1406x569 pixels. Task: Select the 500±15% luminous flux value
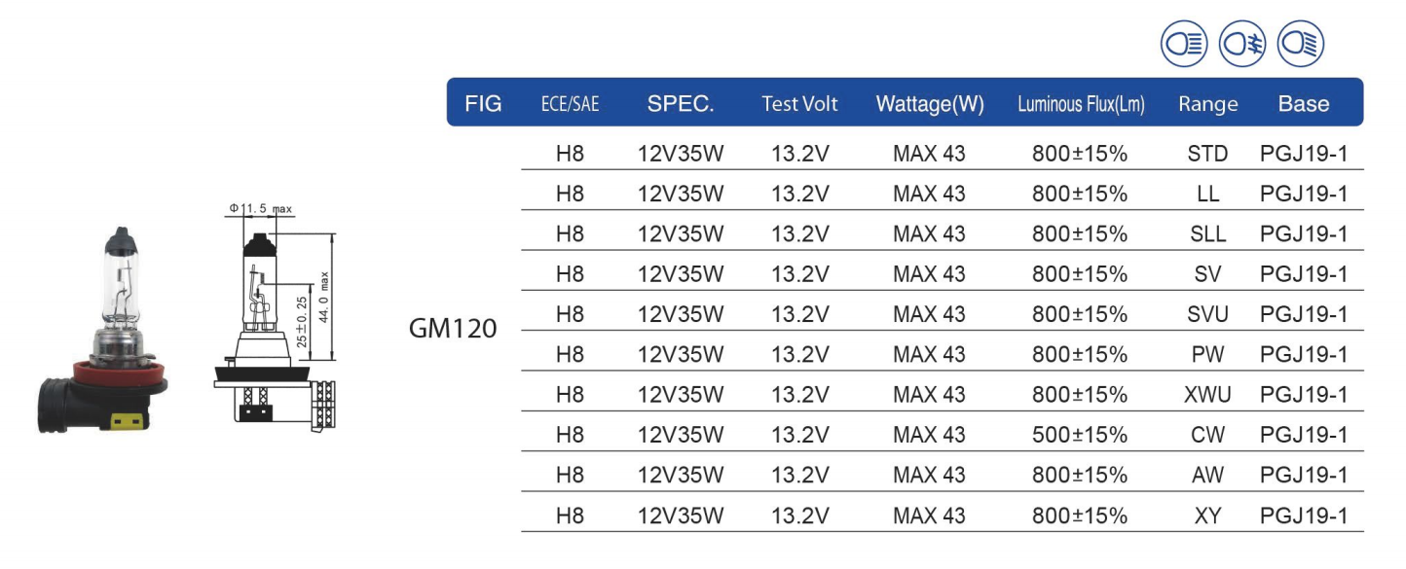[1080, 434]
